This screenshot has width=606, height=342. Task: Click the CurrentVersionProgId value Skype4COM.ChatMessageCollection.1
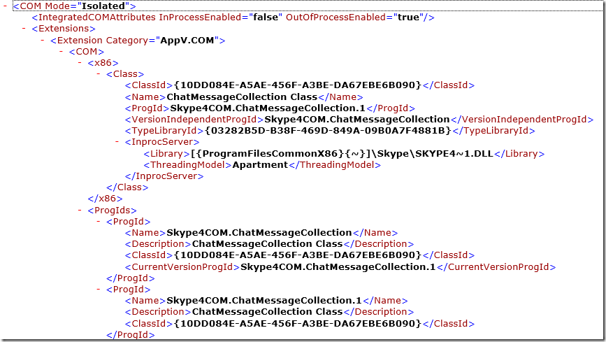pos(338,267)
